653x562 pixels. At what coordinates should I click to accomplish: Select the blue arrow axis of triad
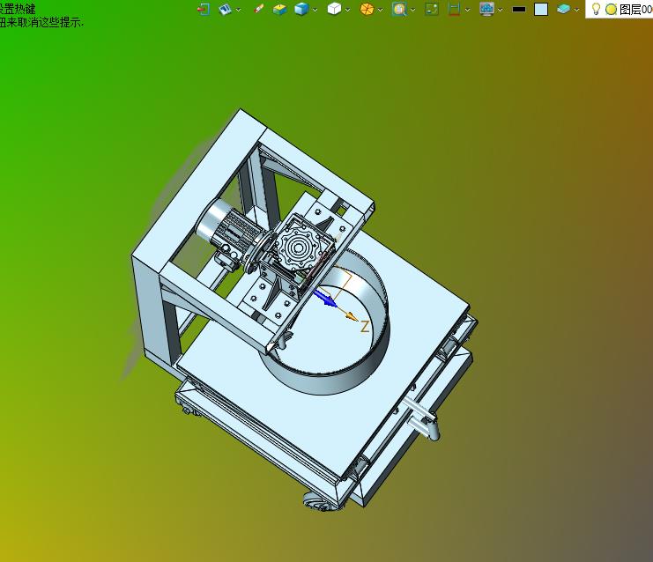click(x=325, y=298)
